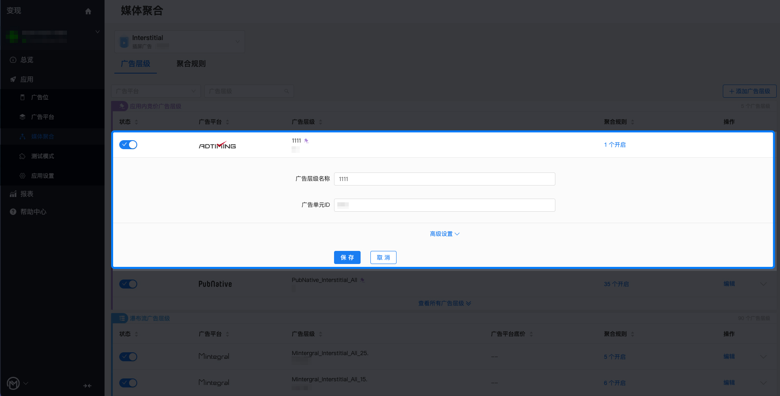Viewport: 780px width, 396px height.
Task: Open the Interstitial placement dropdown
Action: pos(180,42)
